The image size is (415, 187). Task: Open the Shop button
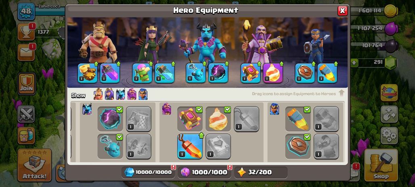(381, 165)
